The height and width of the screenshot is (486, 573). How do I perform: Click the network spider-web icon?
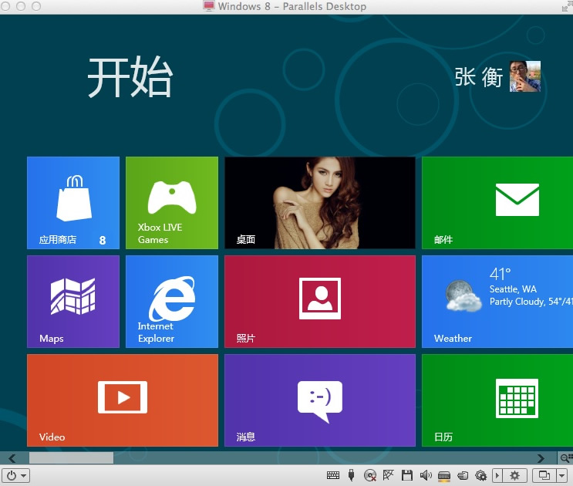pyautogui.click(x=388, y=475)
